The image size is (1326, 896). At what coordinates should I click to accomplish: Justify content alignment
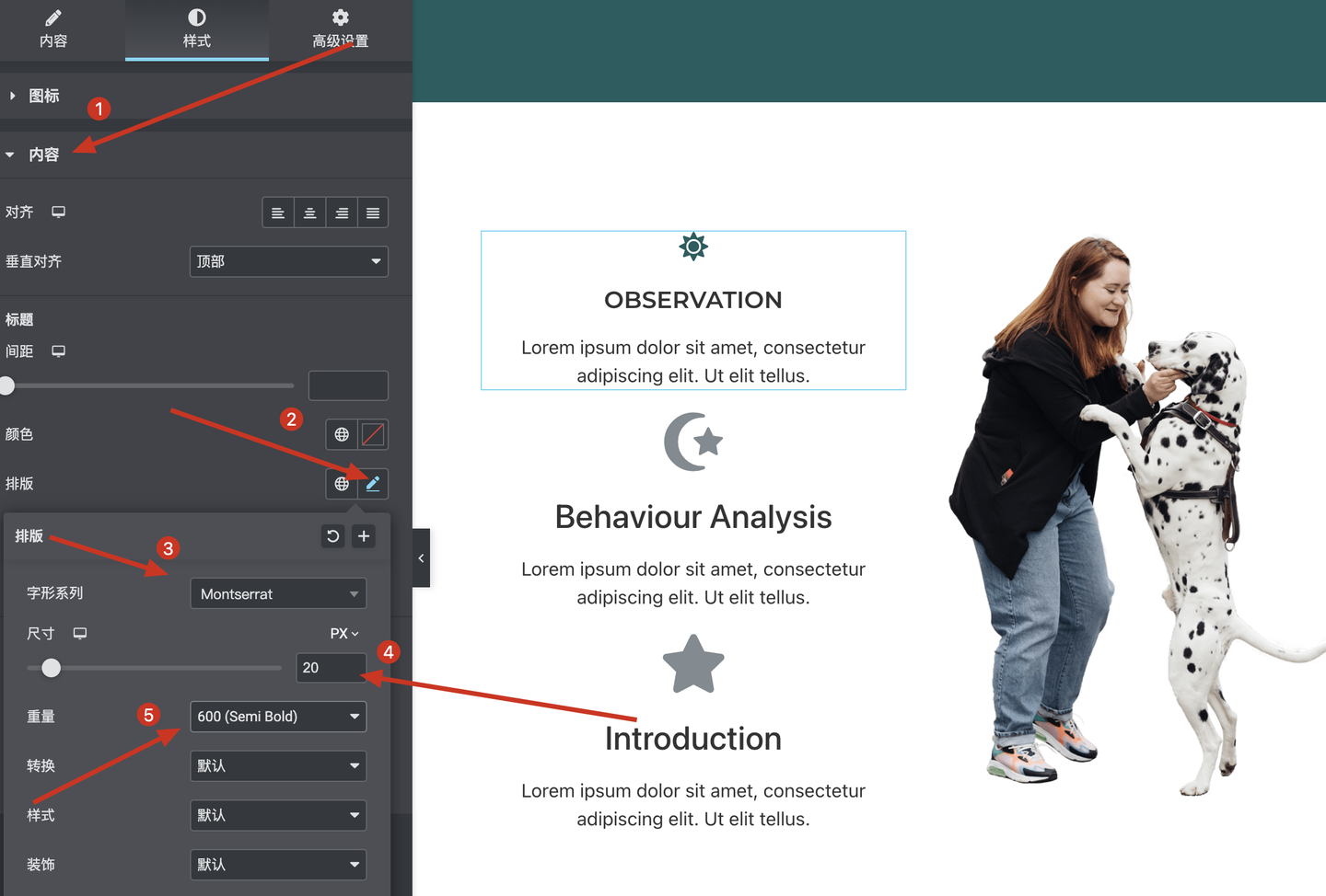[373, 213]
